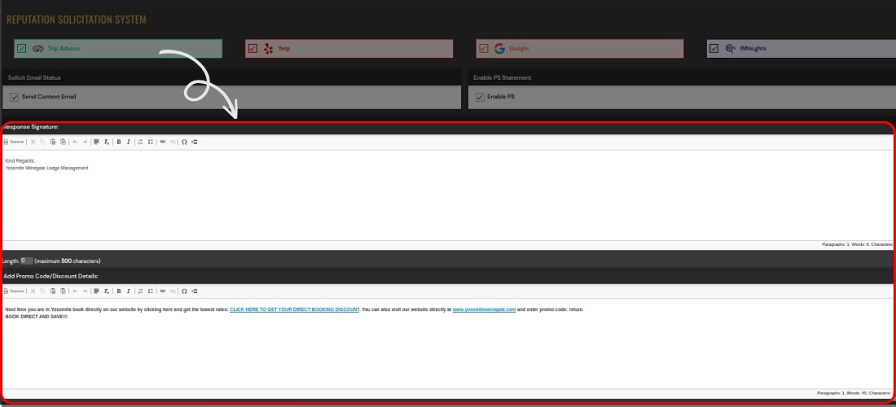Click the Length value field
Viewport: 896px width, 407px height.
pyautogui.click(x=27, y=260)
